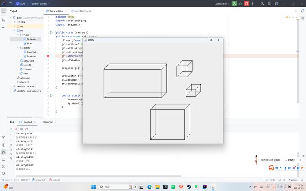
Task: Expand External Libraries node
Action: 11,86
